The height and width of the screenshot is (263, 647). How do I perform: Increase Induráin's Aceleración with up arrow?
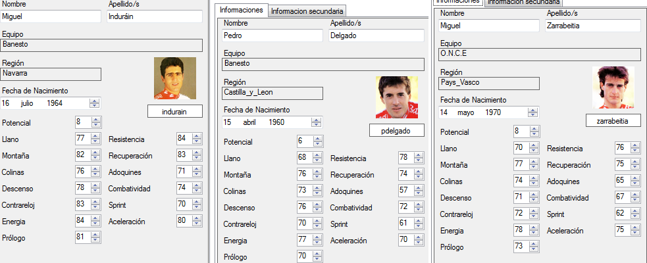coord(197,218)
